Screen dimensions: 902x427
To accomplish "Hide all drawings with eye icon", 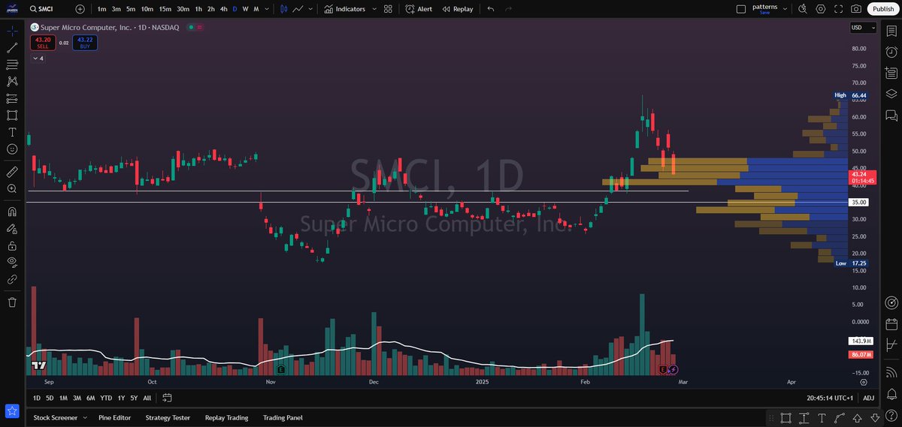I will point(12,262).
